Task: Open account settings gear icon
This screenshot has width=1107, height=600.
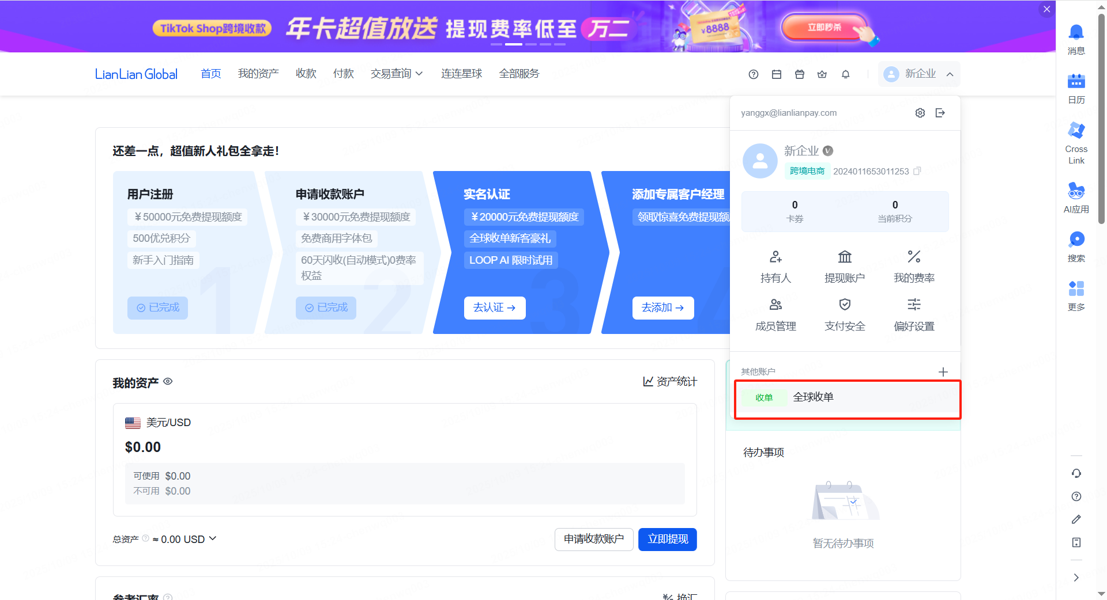Action: point(920,113)
